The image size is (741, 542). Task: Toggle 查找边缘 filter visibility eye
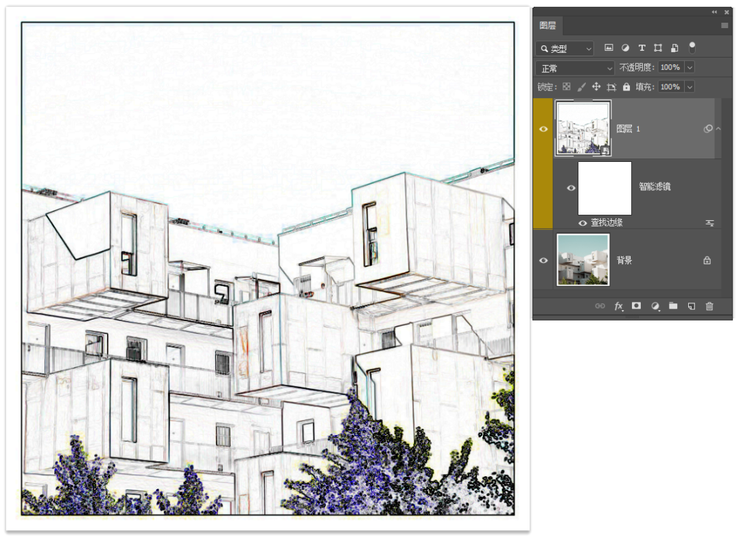pyautogui.click(x=583, y=223)
